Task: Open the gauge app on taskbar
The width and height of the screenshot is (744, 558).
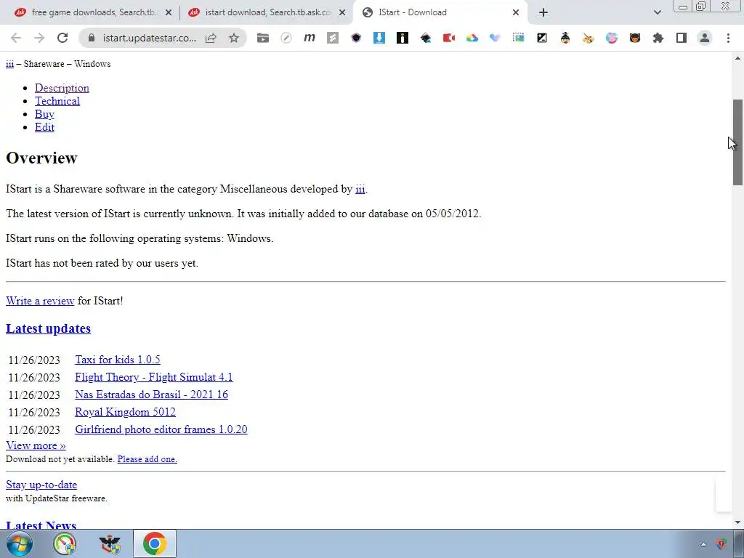Action: (x=65, y=543)
